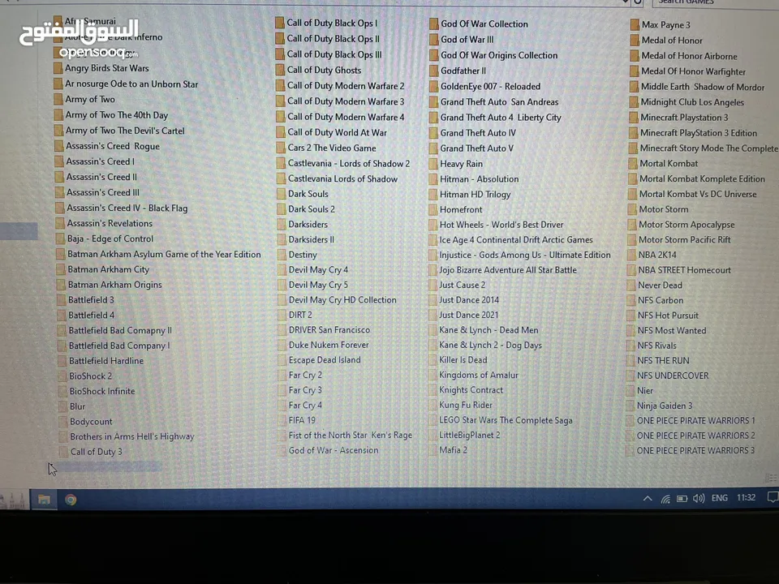This screenshot has height=584, width=779.
Task: Select 'Battlefield Hardline' folder name
Action: pos(106,361)
